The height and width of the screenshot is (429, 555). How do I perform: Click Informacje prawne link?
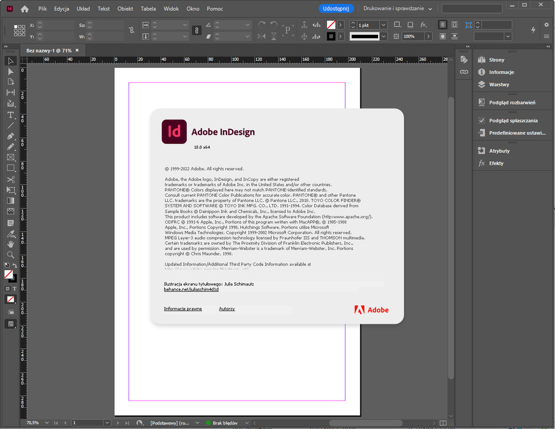[x=183, y=309]
